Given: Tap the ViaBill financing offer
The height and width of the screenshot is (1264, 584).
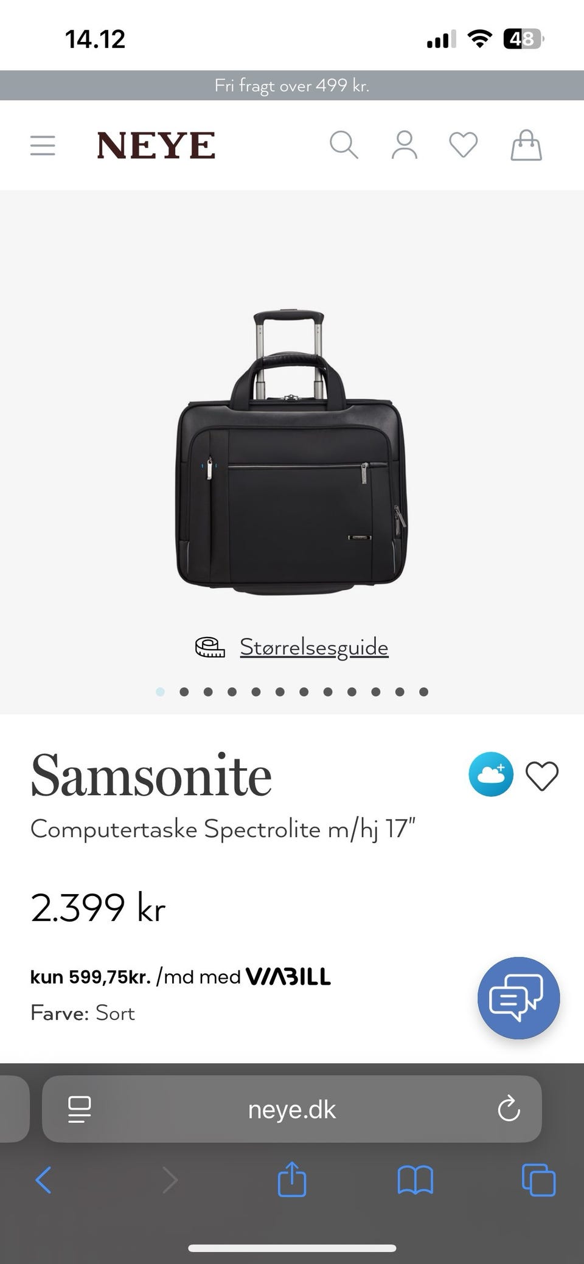Looking at the screenshot, I should click(x=181, y=977).
